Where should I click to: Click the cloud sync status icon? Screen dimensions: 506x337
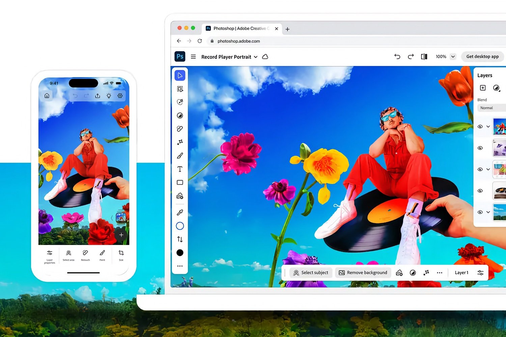coord(265,57)
